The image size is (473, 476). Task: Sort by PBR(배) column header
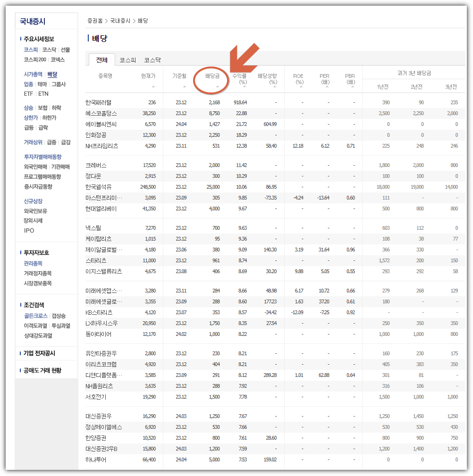350,79
